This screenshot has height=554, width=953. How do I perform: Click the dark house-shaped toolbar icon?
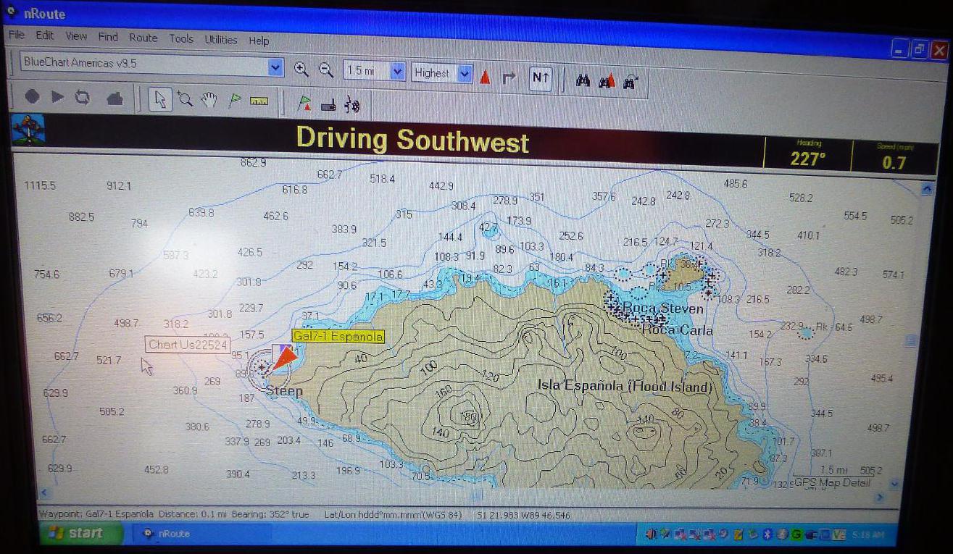pos(115,99)
